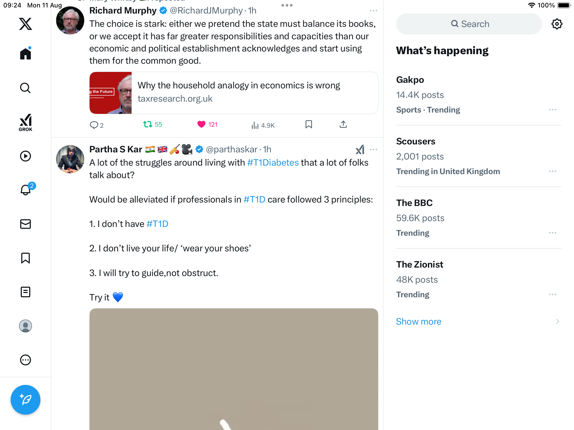Click the compose new post button

(x=26, y=399)
